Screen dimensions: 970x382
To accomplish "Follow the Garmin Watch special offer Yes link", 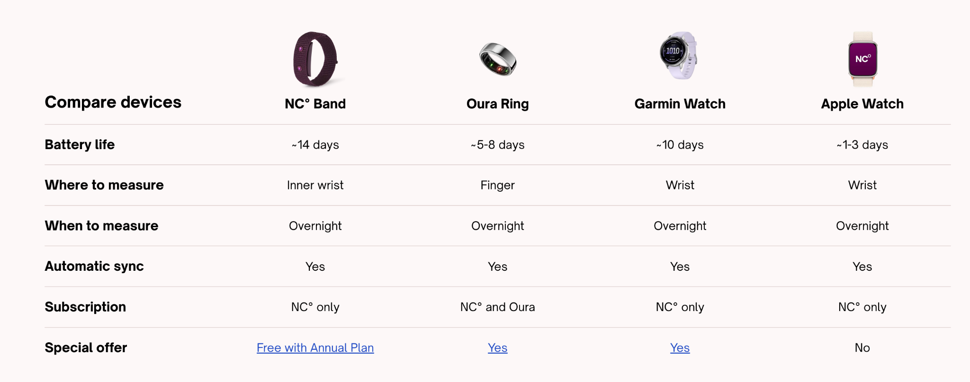I will click(x=680, y=348).
